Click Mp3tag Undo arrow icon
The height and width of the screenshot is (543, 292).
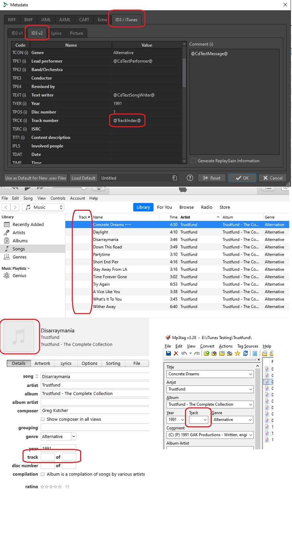pyautogui.click(x=184, y=353)
